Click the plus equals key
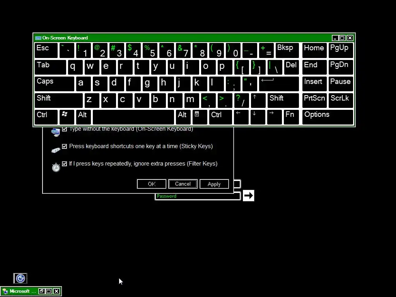The height and width of the screenshot is (297, 396). coord(266,51)
